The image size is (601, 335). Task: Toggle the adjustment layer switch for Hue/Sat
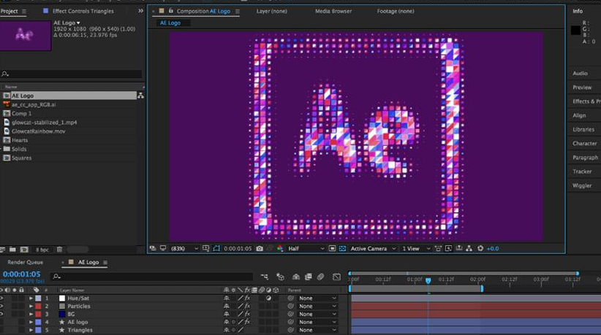[x=268, y=298]
